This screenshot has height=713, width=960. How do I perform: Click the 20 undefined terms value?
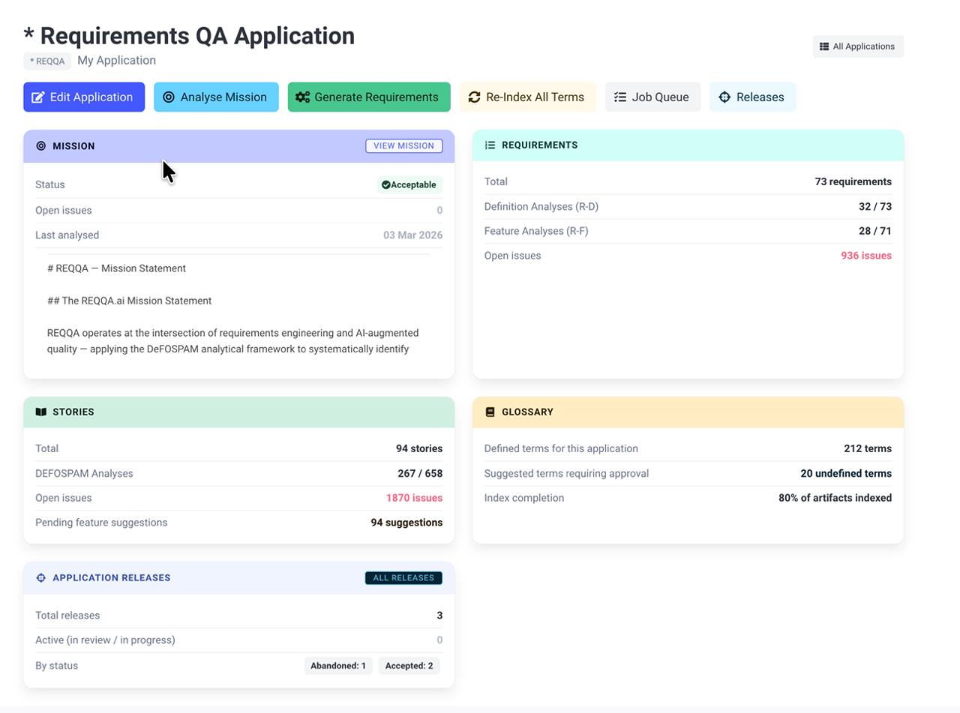[846, 474]
